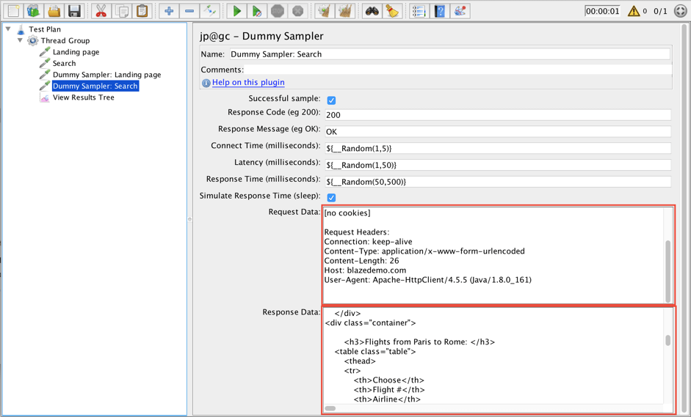The width and height of the screenshot is (691, 417).
Task: Click the Copy icon in toolbar
Action: point(122,10)
